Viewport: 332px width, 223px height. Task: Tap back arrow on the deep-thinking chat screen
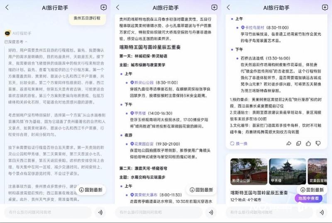(x=7, y=7)
